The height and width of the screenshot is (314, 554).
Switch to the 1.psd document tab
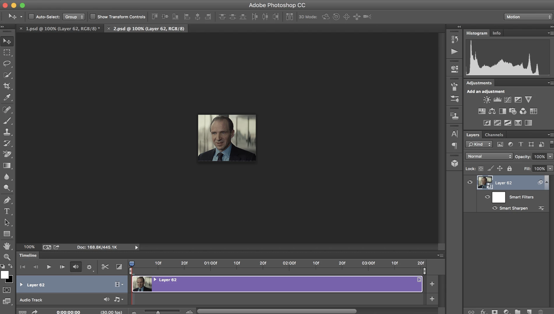pyautogui.click(x=63, y=28)
